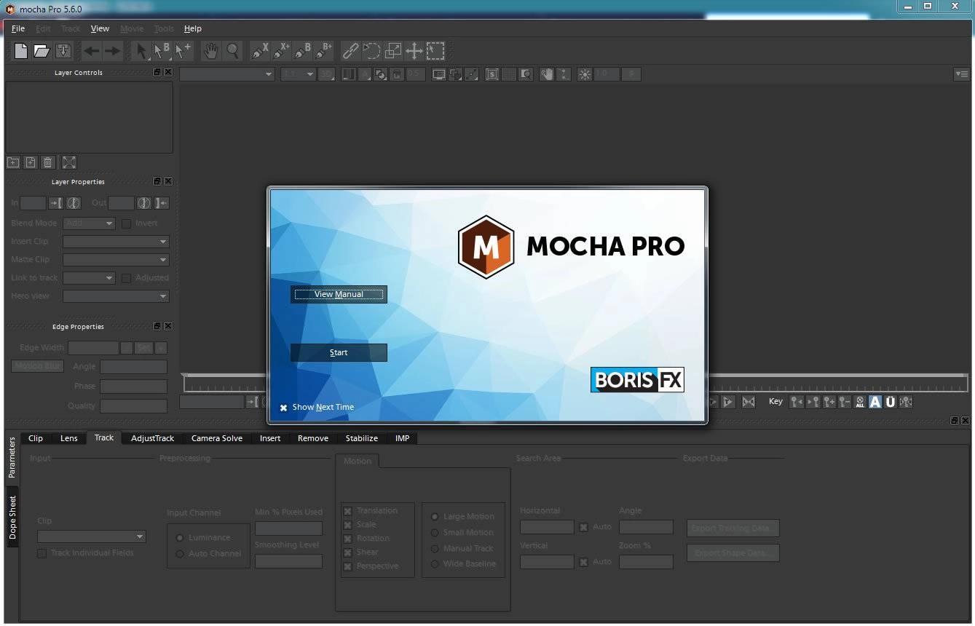Switch to the Remove tab
The width and height of the screenshot is (975, 626).
click(313, 438)
